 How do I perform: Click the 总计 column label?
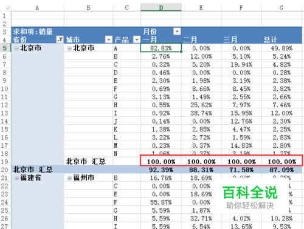pyautogui.click(x=271, y=39)
